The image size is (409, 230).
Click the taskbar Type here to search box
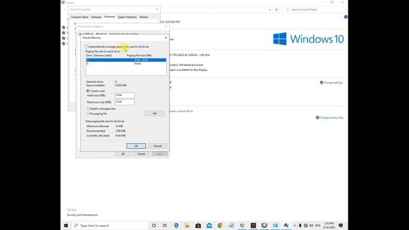tap(110, 226)
